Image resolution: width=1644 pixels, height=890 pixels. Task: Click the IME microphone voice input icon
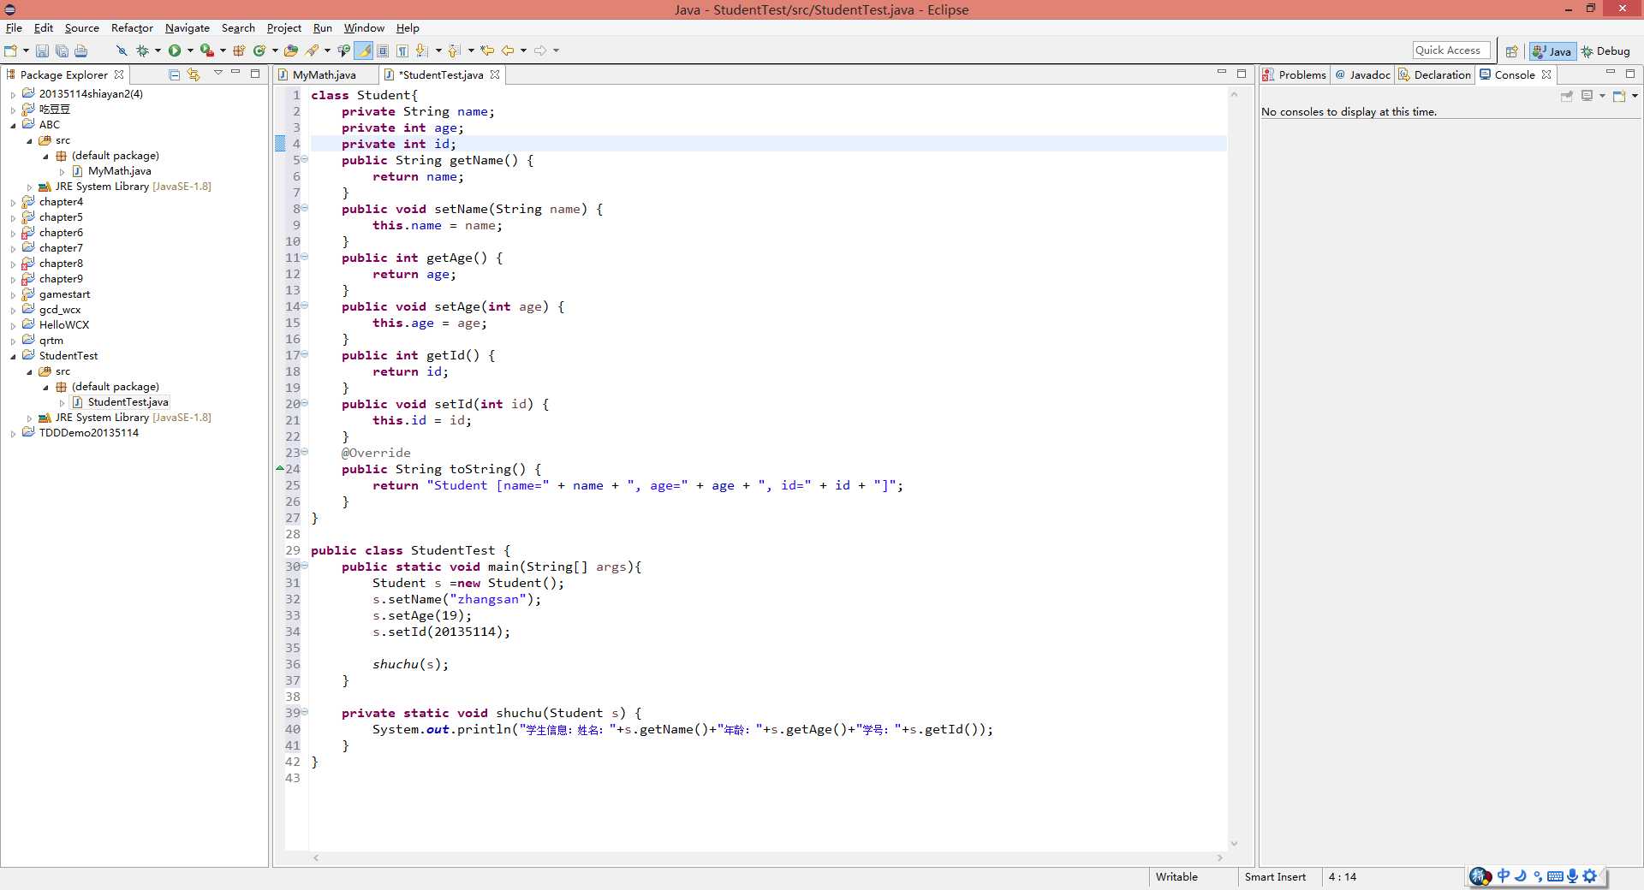pyautogui.click(x=1572, y=876)
